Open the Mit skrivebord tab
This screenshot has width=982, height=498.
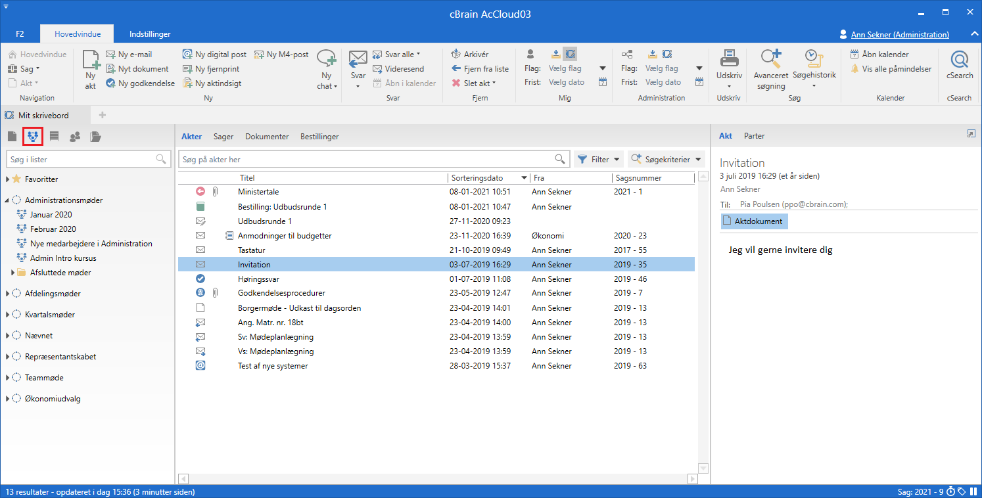(x=44, y=115)
